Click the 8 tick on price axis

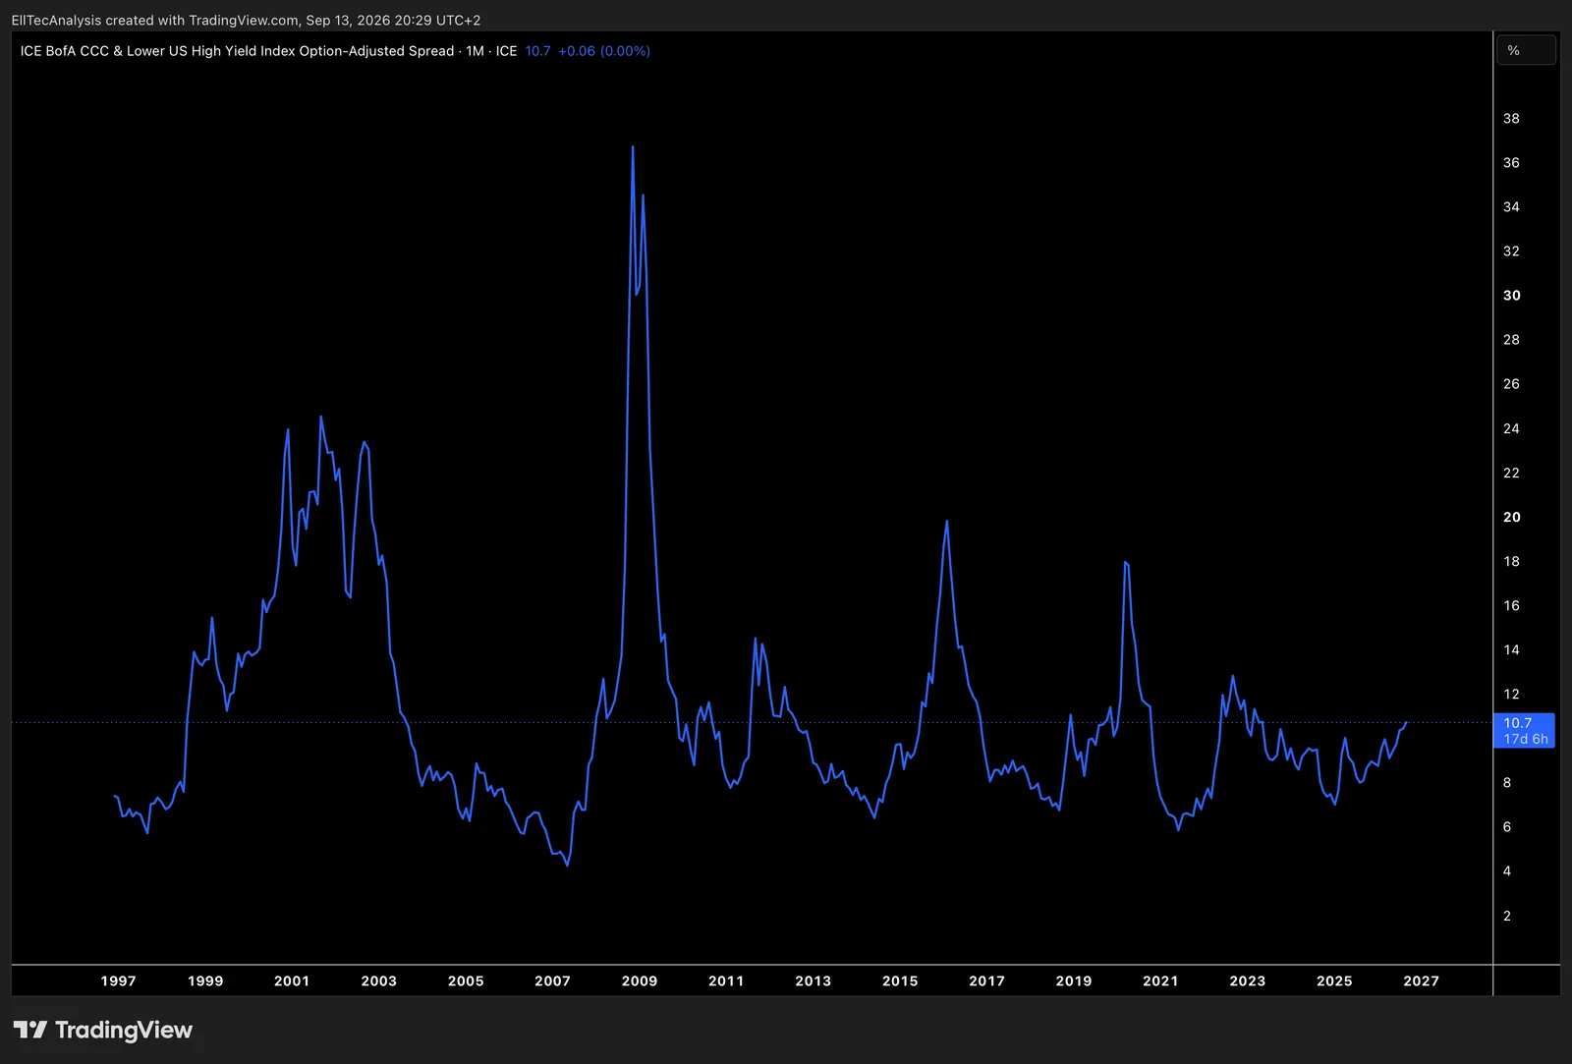coord(1507,783)
